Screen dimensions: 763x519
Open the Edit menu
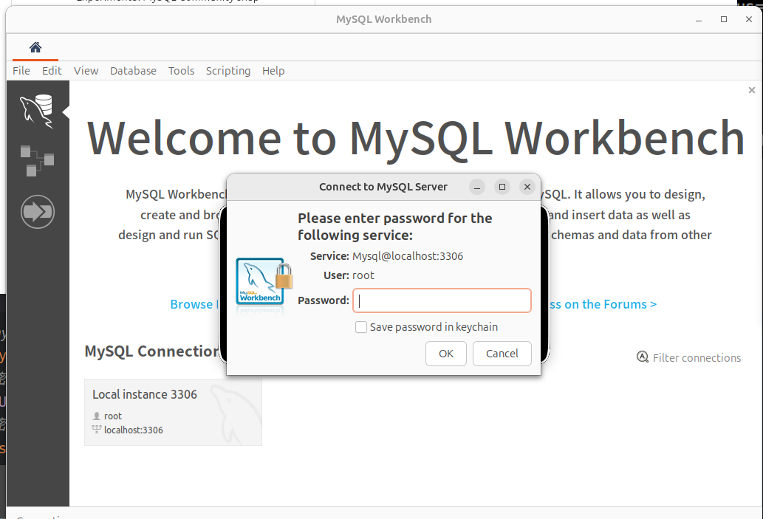click(x=52, y=71)
